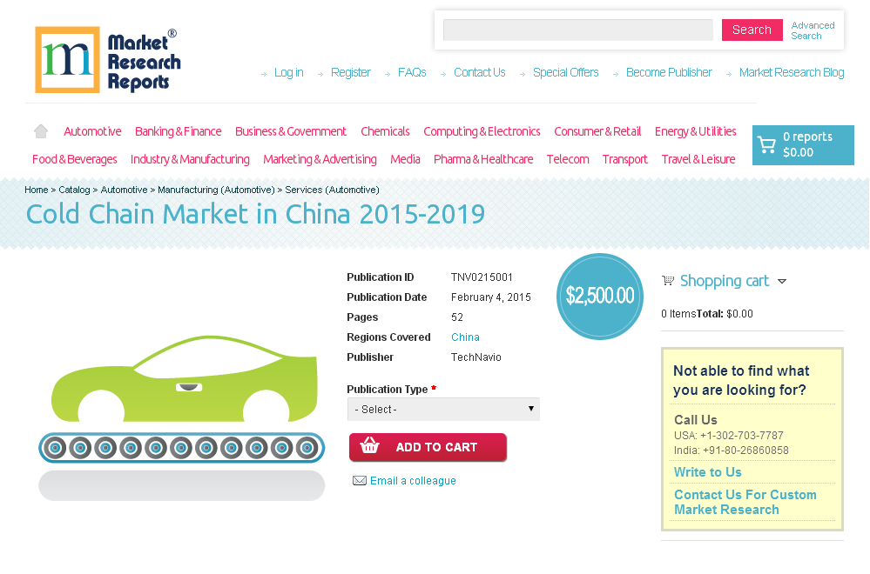Click the envelope icon beside Email a colleague
The height and width of the screenshot is (574, 870).
pyautogui.click(x=360, y=480)
